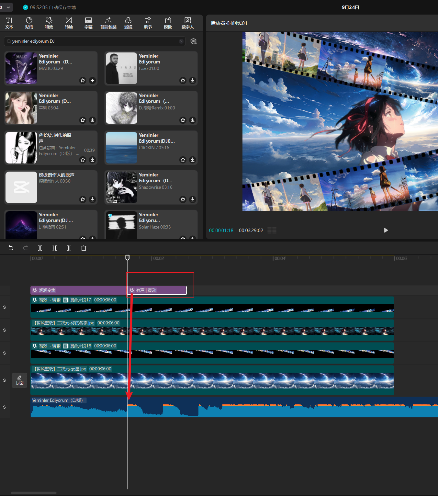Image resolution: width=438 pixels, height=496 pixels.
Task: Play the preview in the player
Action: 386,230
